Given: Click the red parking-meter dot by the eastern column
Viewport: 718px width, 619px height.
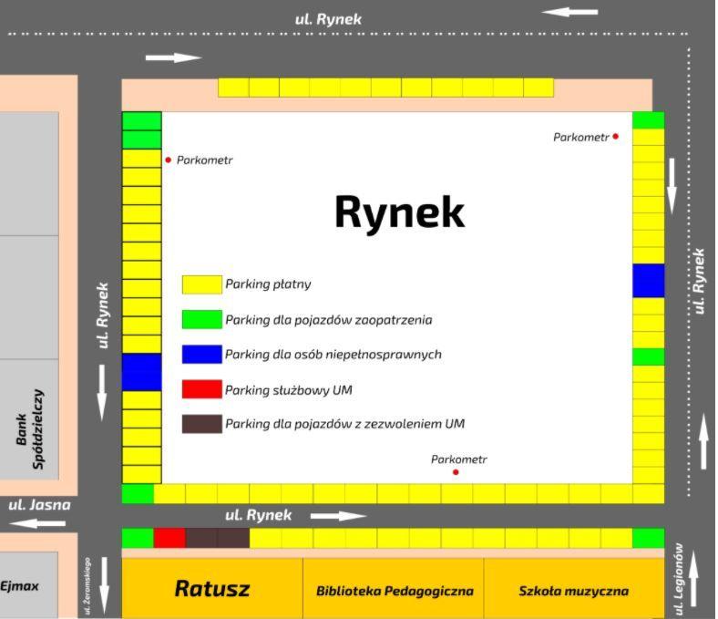Looking at the screenshot, I should 616,137.
